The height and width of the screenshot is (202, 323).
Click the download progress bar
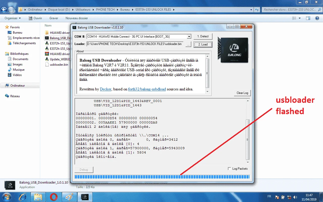point(162,177)
